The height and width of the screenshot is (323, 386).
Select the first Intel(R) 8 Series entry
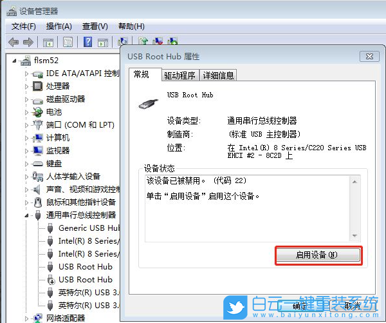pyautogui.click(x=89, y=241)
